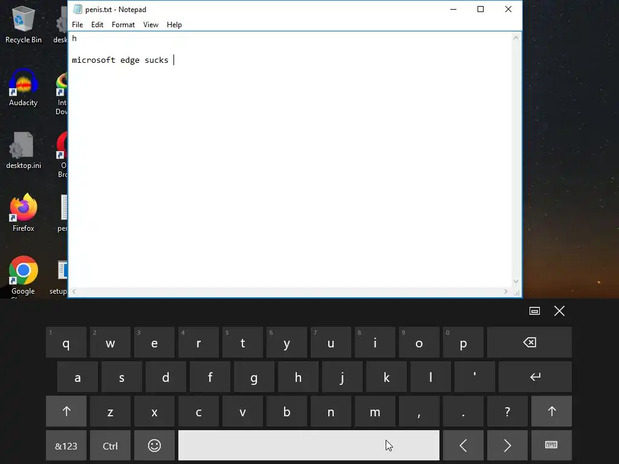Tap the w key
Screen dimensions: 619x464
(110, 343)
